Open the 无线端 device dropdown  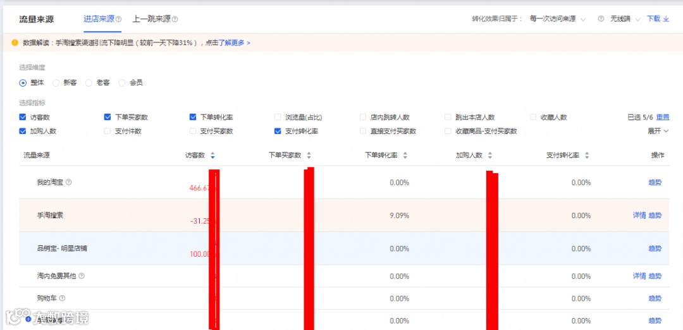click(625, 19)
